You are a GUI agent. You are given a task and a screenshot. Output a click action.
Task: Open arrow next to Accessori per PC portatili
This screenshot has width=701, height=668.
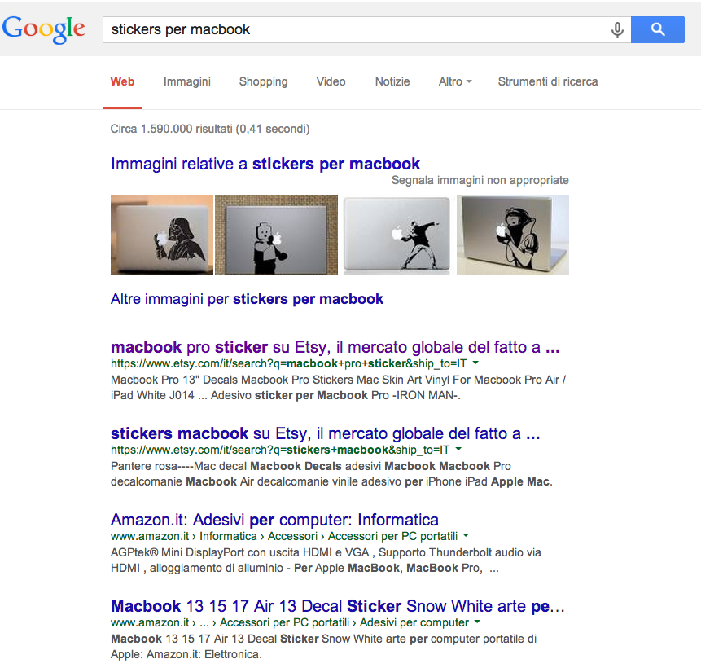click(x=466, y=535)
